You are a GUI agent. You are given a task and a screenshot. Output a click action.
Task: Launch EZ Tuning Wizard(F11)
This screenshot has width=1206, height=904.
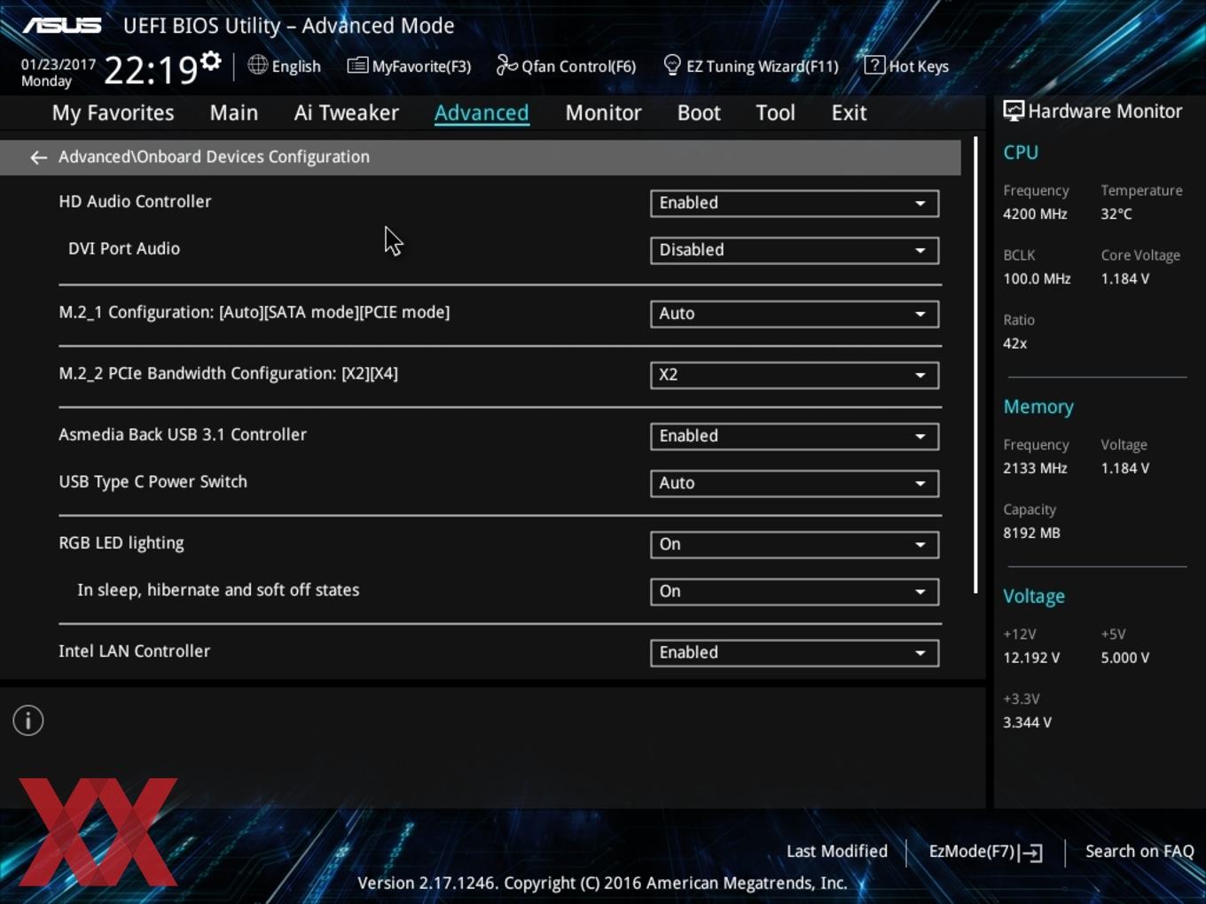pos(751,66)
